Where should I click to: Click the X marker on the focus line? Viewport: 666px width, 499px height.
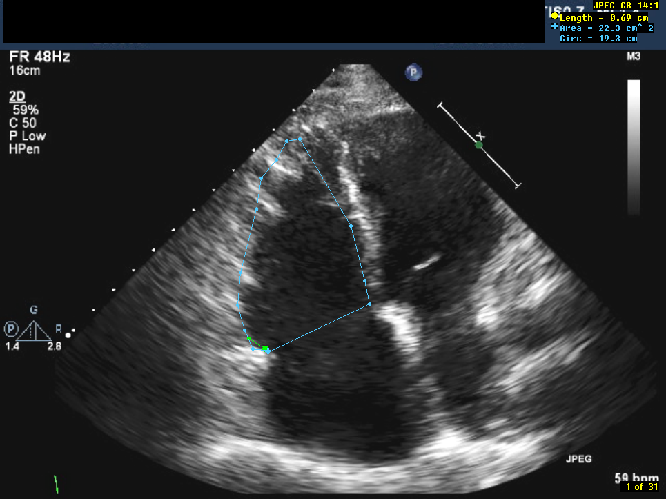pos(482,136)
